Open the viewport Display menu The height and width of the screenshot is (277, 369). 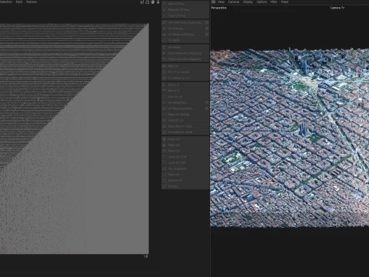pyautogui.click(x=248, y=2)
